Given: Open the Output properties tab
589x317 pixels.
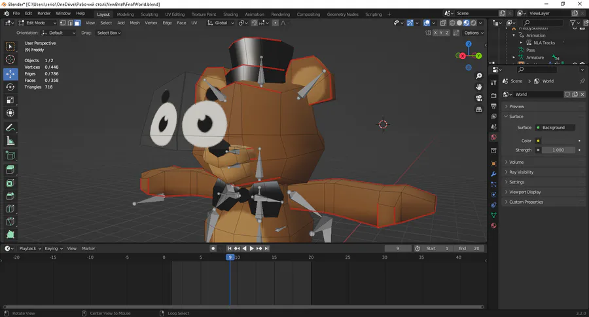Looking at the screenshot, I should tap(493, 106).
